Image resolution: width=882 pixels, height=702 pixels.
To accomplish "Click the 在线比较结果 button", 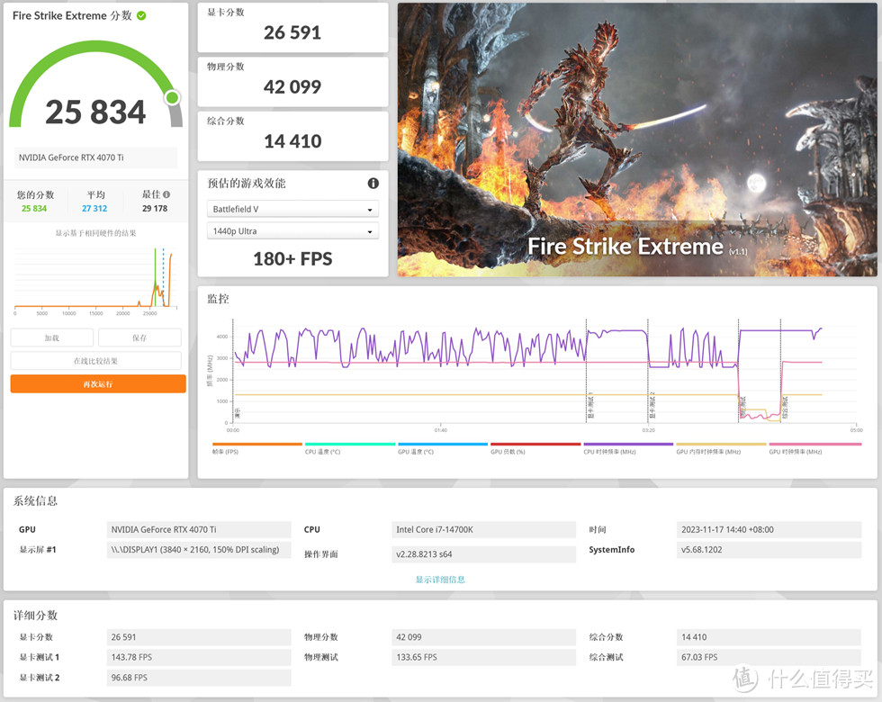I will pyautogui.click(x=95, y=361).
